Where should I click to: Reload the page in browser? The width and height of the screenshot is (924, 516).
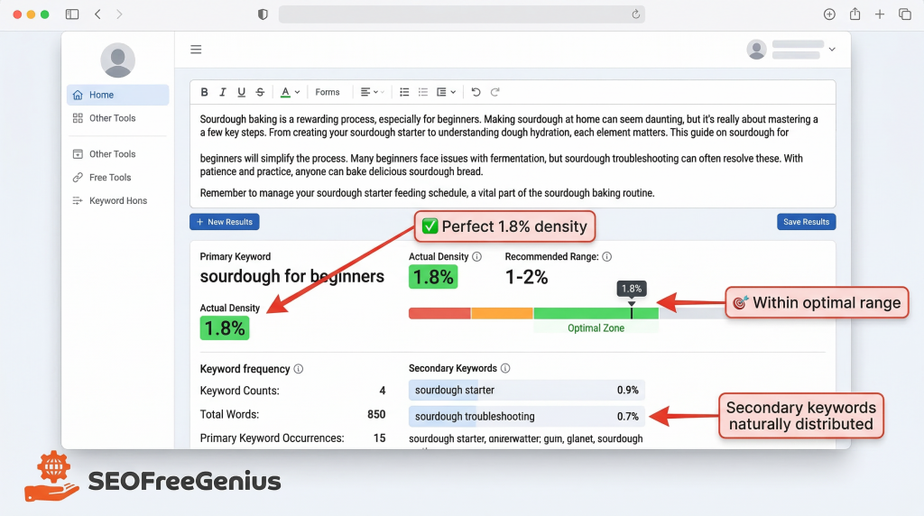tap(635, 14)
